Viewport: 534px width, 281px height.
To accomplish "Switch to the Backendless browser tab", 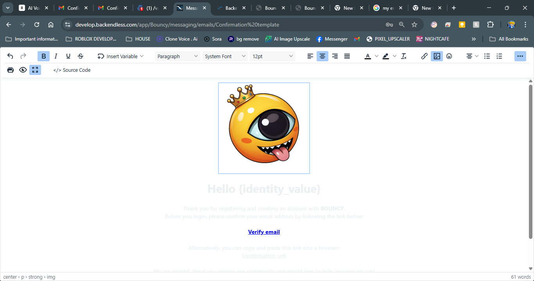I will [x=231, y=8].
